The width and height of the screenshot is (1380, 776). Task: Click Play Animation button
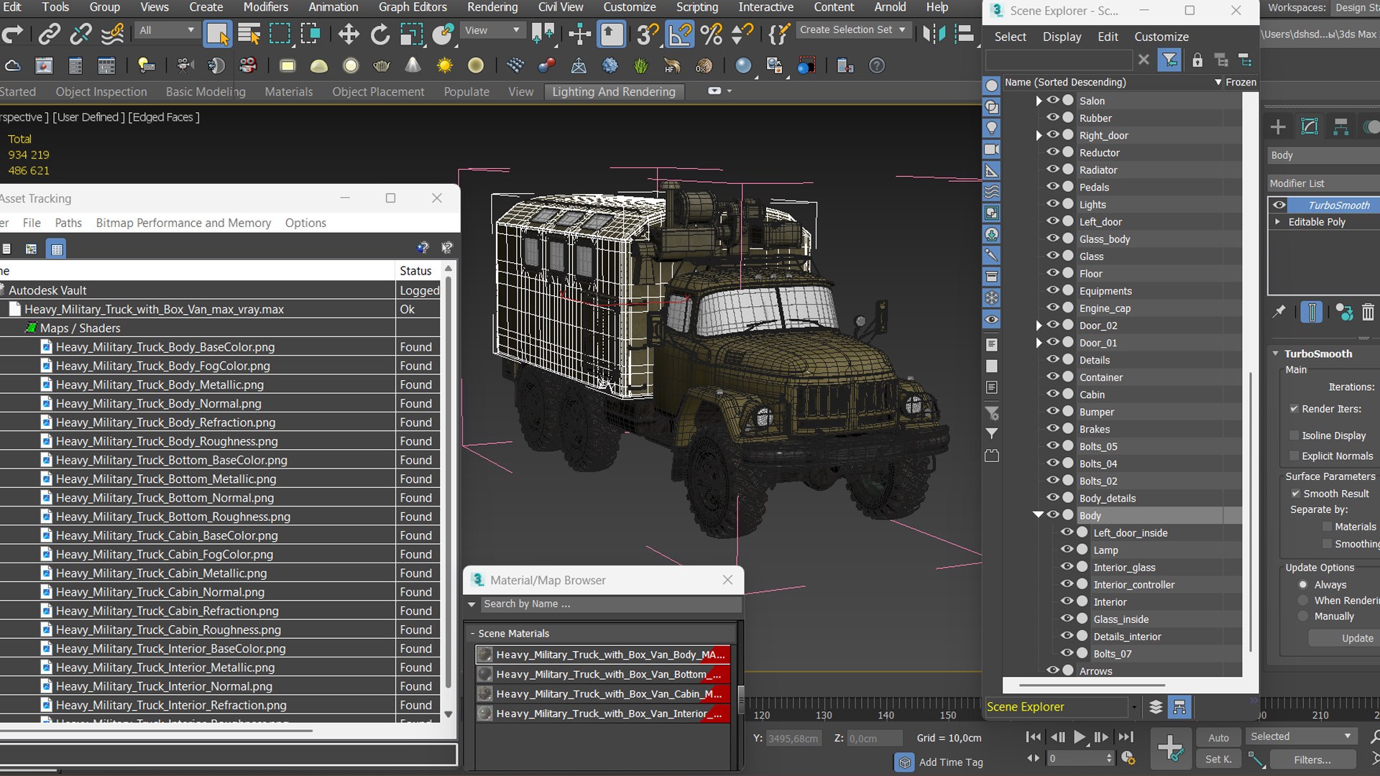click(1080, 737)
